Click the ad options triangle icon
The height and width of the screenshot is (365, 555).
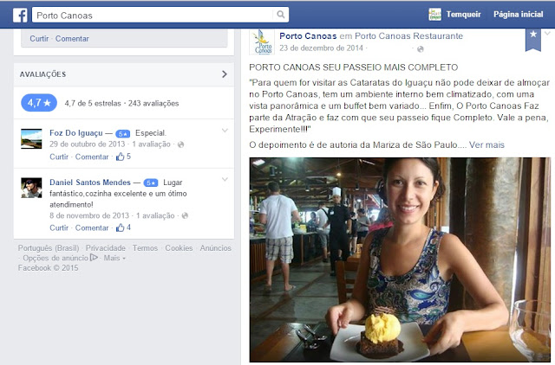(94, 258)
